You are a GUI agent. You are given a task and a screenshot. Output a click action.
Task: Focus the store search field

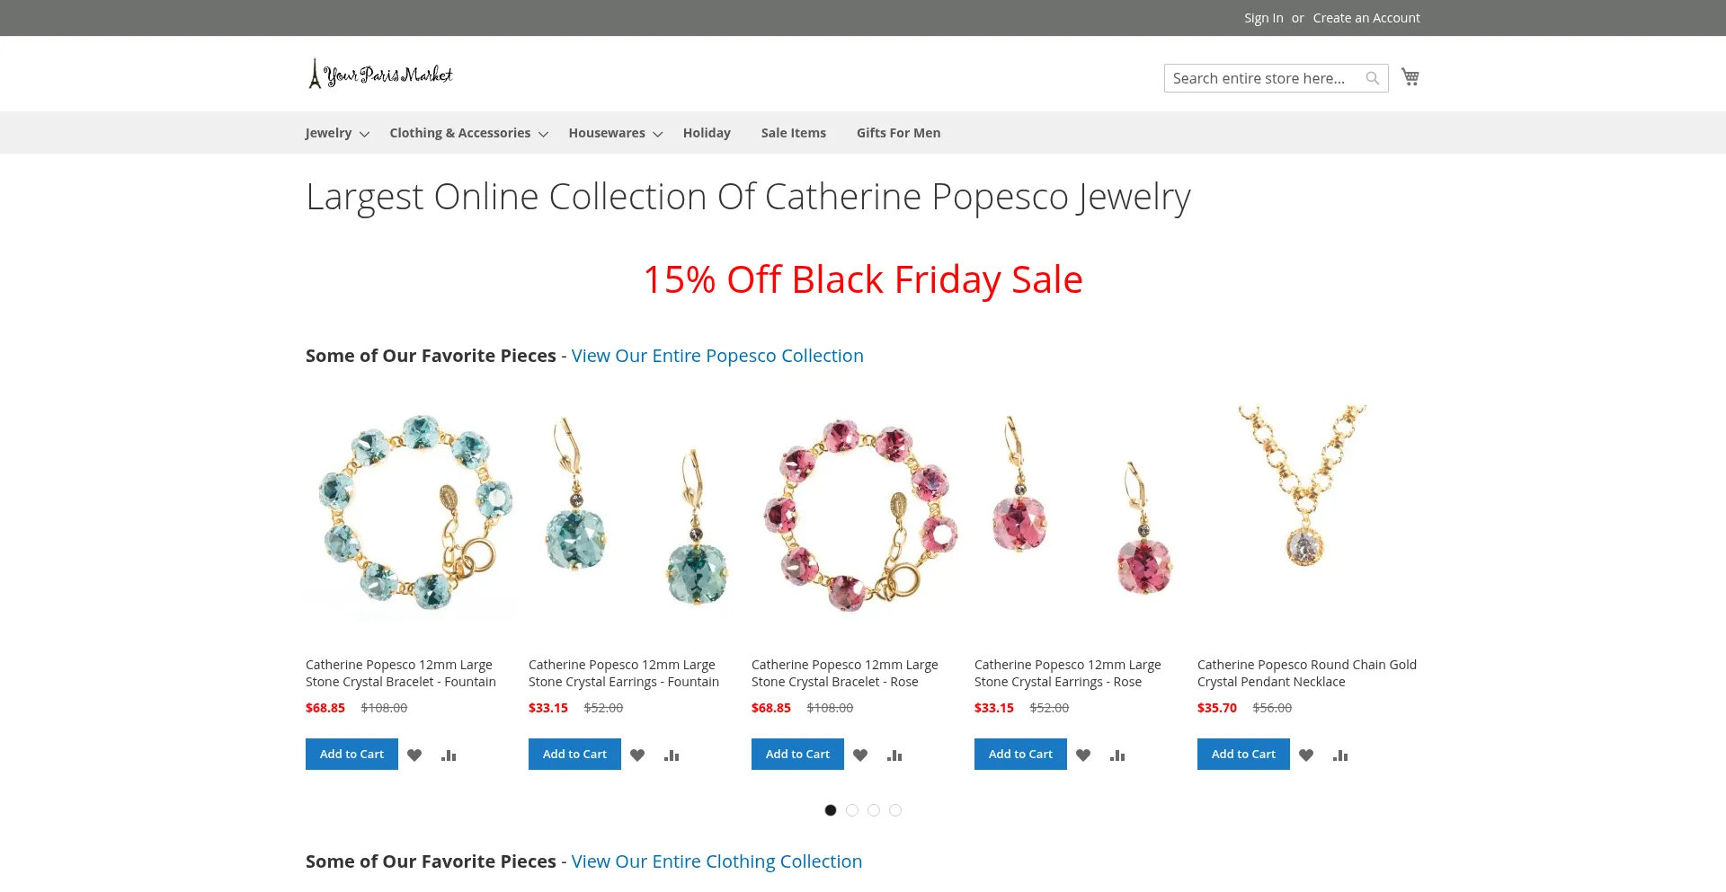1263,78
